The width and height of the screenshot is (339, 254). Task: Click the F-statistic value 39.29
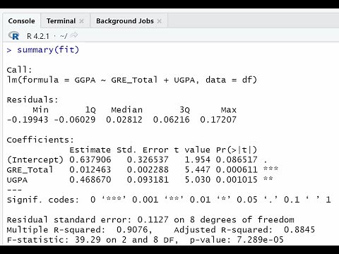[88, 240]
